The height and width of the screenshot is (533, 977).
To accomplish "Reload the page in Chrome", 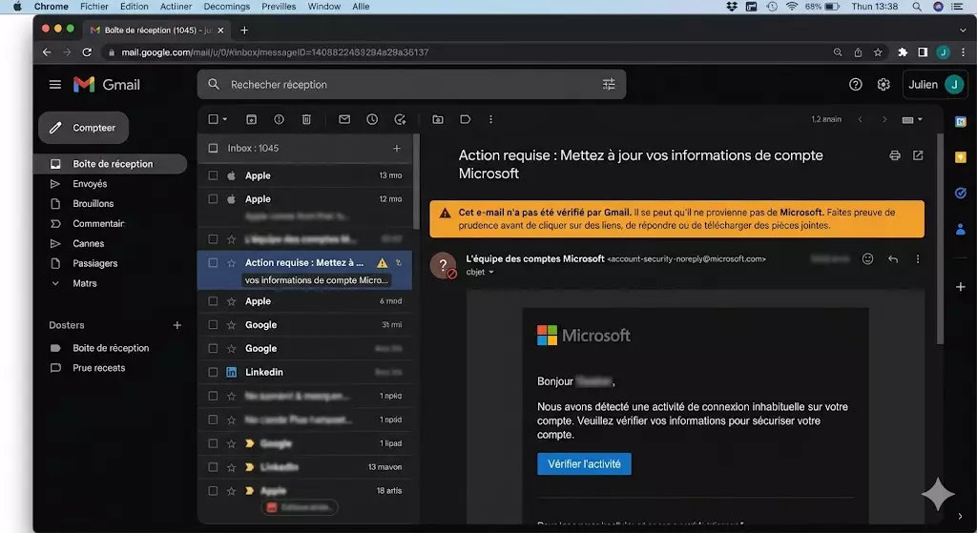I will click(87, 52).
